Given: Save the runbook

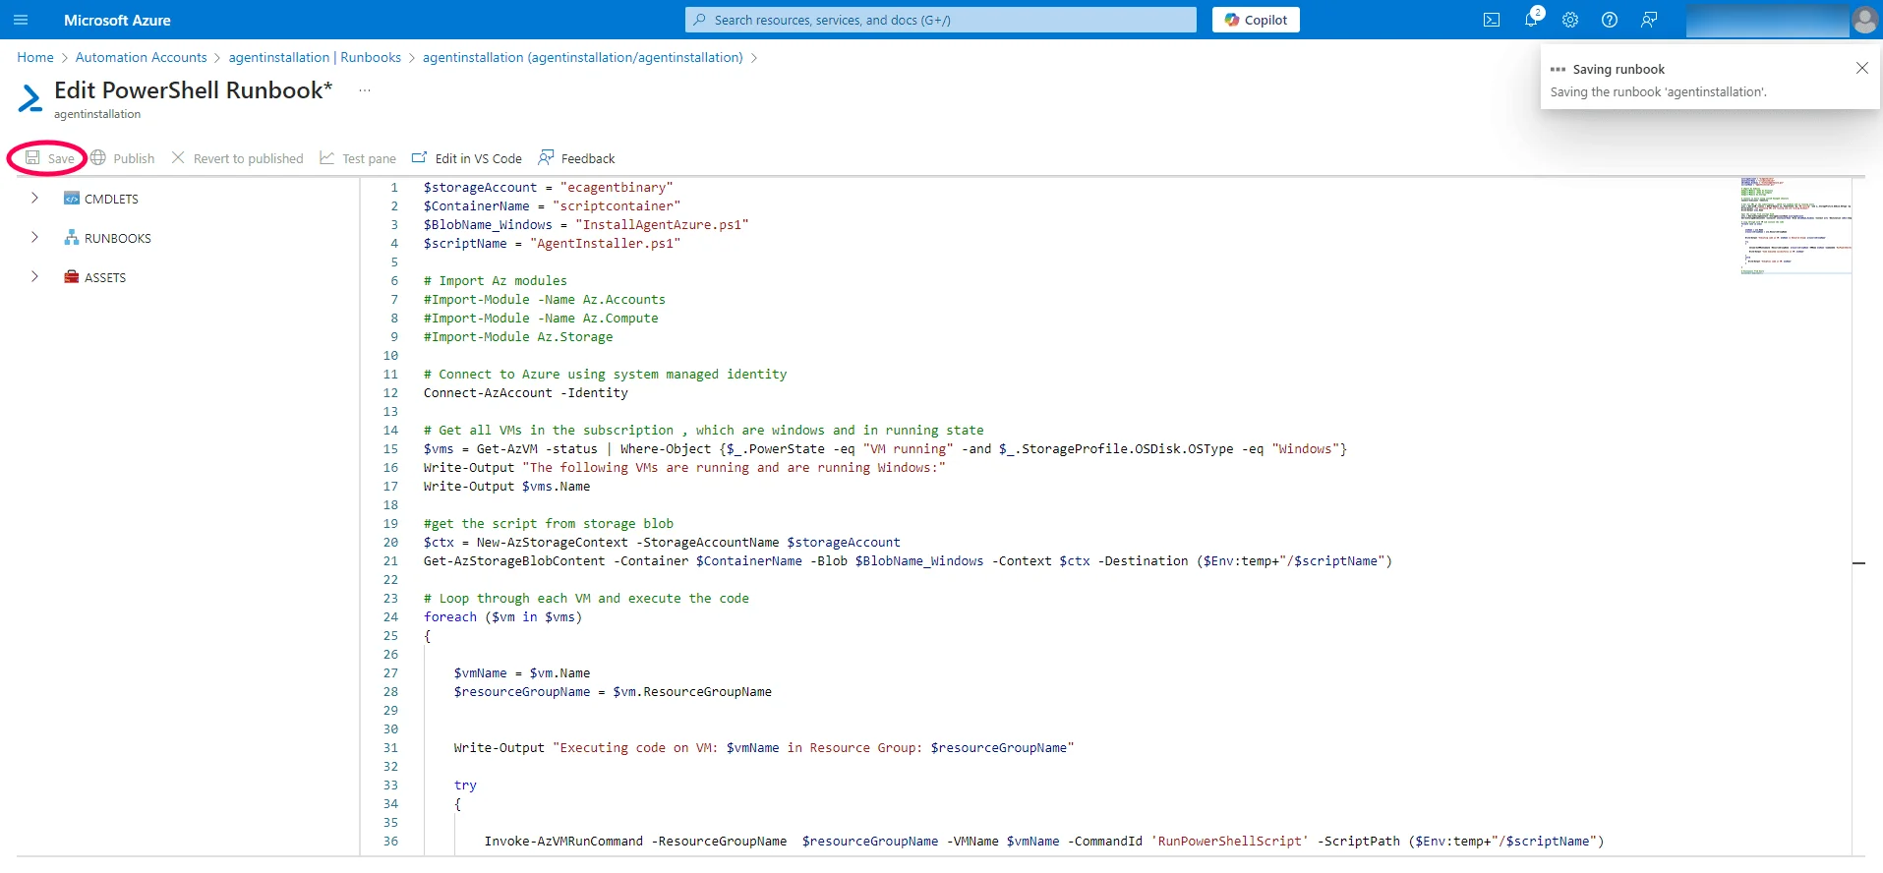Looking at the screenshot, I should tap(49, 158).
